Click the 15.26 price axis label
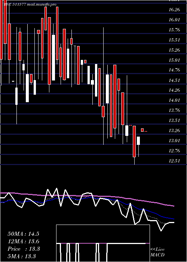The height and width of the screenshot is (262, 187). [x=174, y=50]
